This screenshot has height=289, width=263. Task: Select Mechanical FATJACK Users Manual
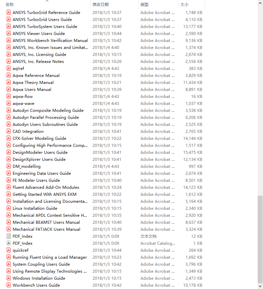[46, 229]
